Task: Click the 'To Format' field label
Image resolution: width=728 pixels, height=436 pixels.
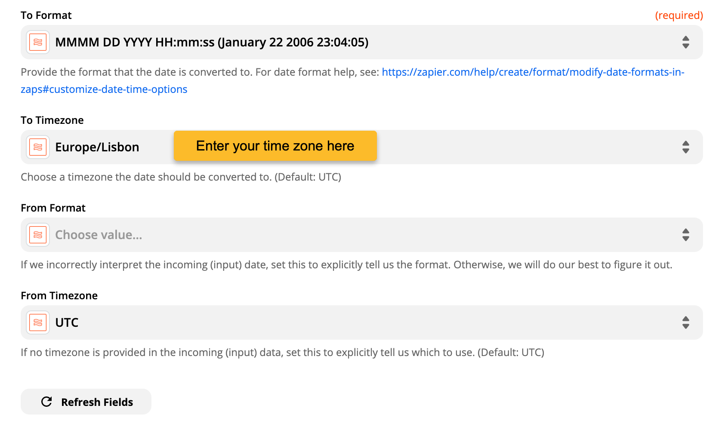Action: 46,15
